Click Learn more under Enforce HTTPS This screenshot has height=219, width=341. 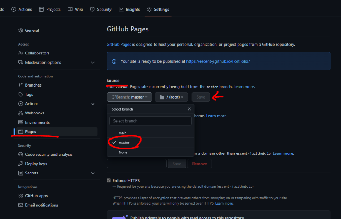[x=224, y=203]
